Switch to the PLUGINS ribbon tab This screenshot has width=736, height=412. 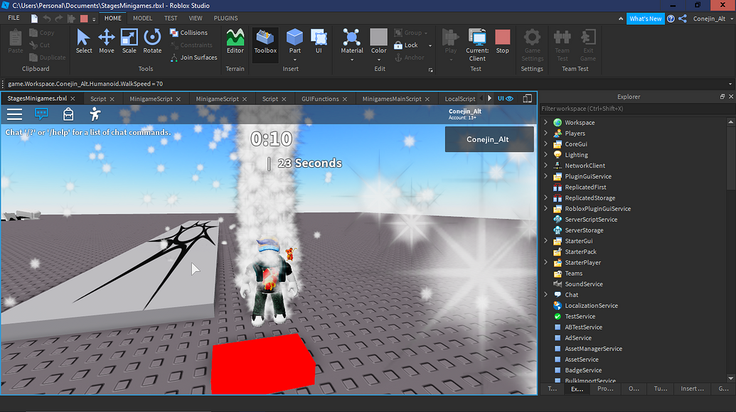[225, 18]
